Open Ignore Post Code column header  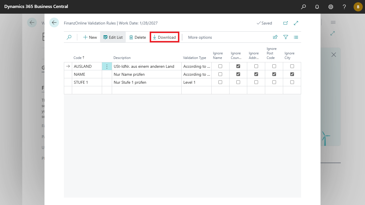271,53
